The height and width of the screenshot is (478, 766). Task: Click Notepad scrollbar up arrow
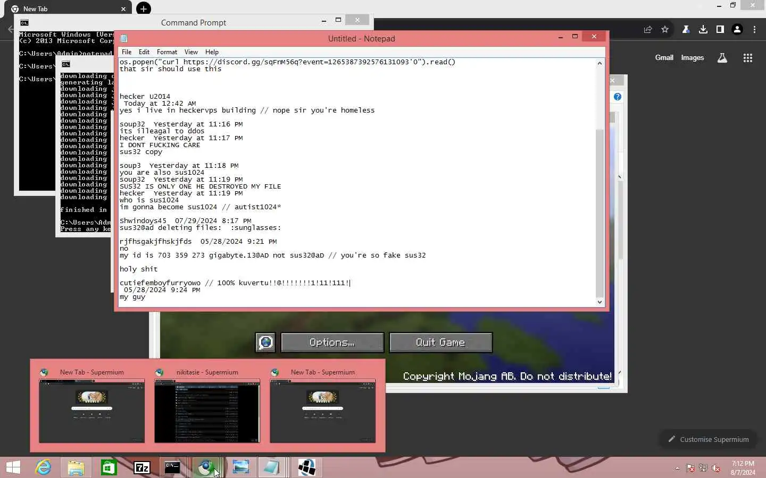pos(600,63)
